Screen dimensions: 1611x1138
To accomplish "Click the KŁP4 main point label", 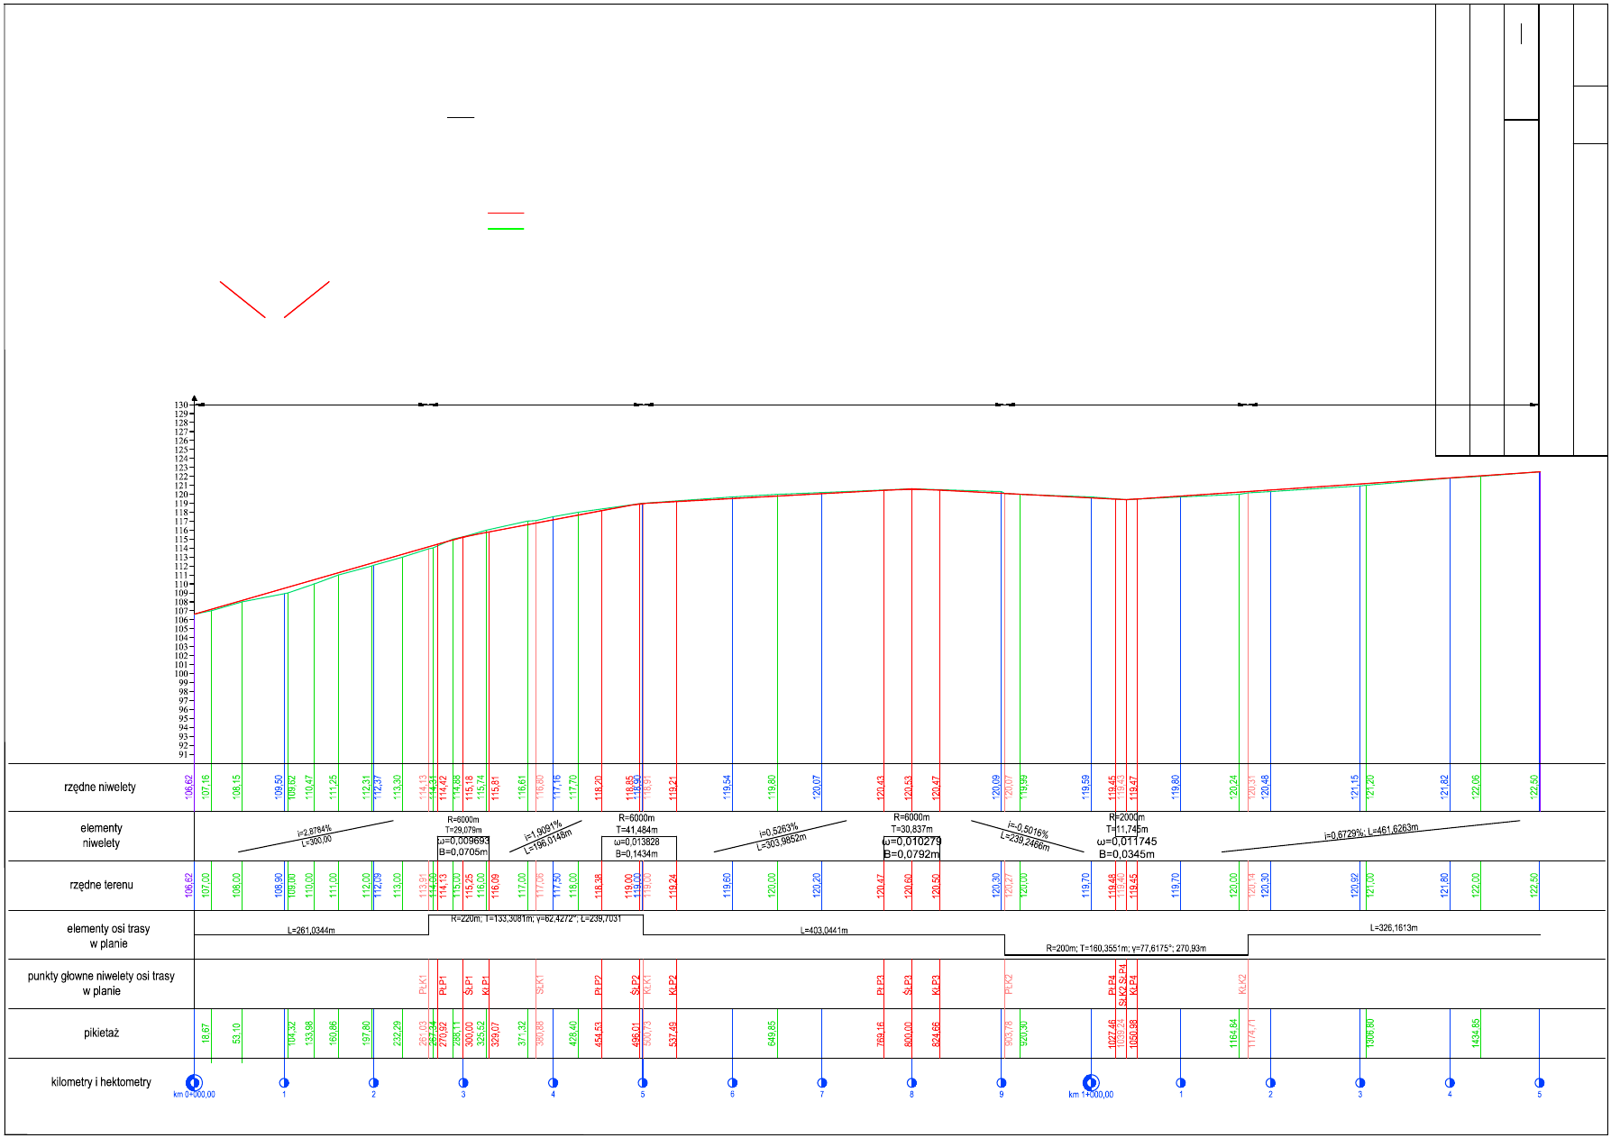I will pyautogui.click(x=1133, y=985).
